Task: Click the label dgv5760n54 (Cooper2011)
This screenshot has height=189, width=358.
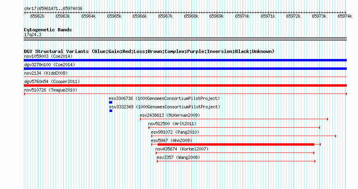Action: 52,81
